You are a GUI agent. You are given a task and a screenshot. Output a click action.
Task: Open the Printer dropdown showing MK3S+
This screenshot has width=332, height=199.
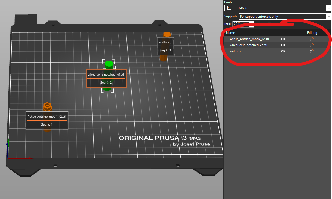(x=284, y=8)
